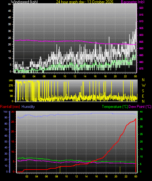152x181 pixels.
Task: Click the "875" barometer scale value
Action: pos(141,68)
